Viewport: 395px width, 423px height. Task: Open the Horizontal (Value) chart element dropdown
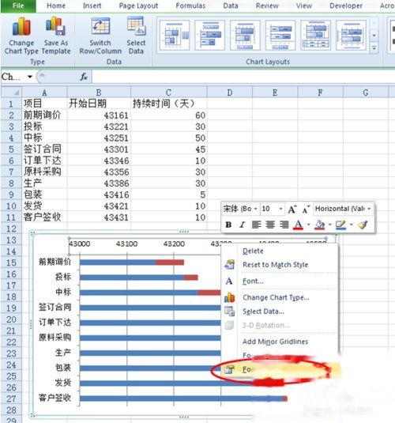point(369,209)
